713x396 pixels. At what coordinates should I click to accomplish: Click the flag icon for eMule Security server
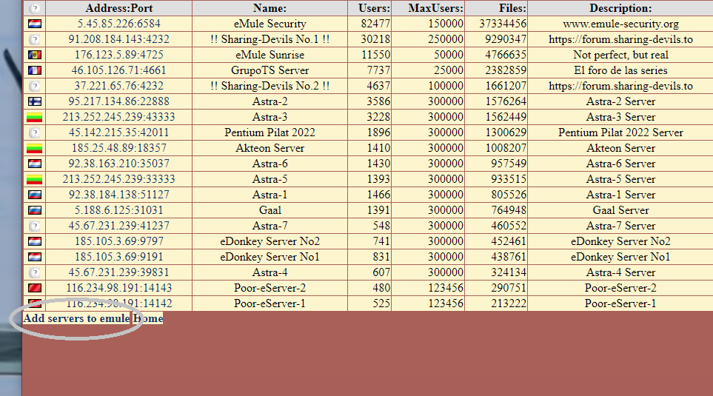[x=35, y=24]
